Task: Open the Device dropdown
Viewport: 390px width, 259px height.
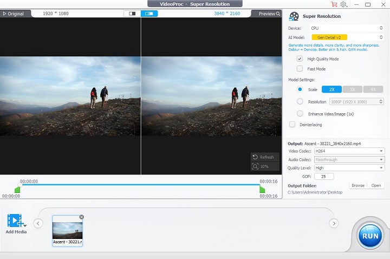Action: (x=346, y=28)
